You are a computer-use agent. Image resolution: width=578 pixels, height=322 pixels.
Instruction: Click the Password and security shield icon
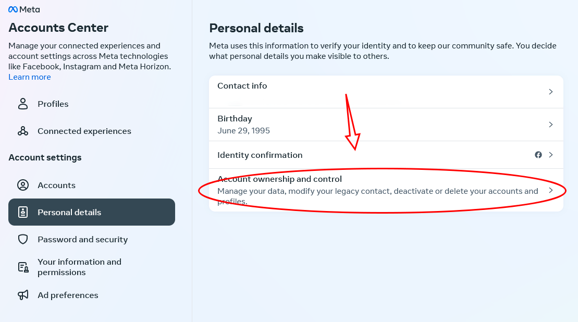click(x=23, y=239)
